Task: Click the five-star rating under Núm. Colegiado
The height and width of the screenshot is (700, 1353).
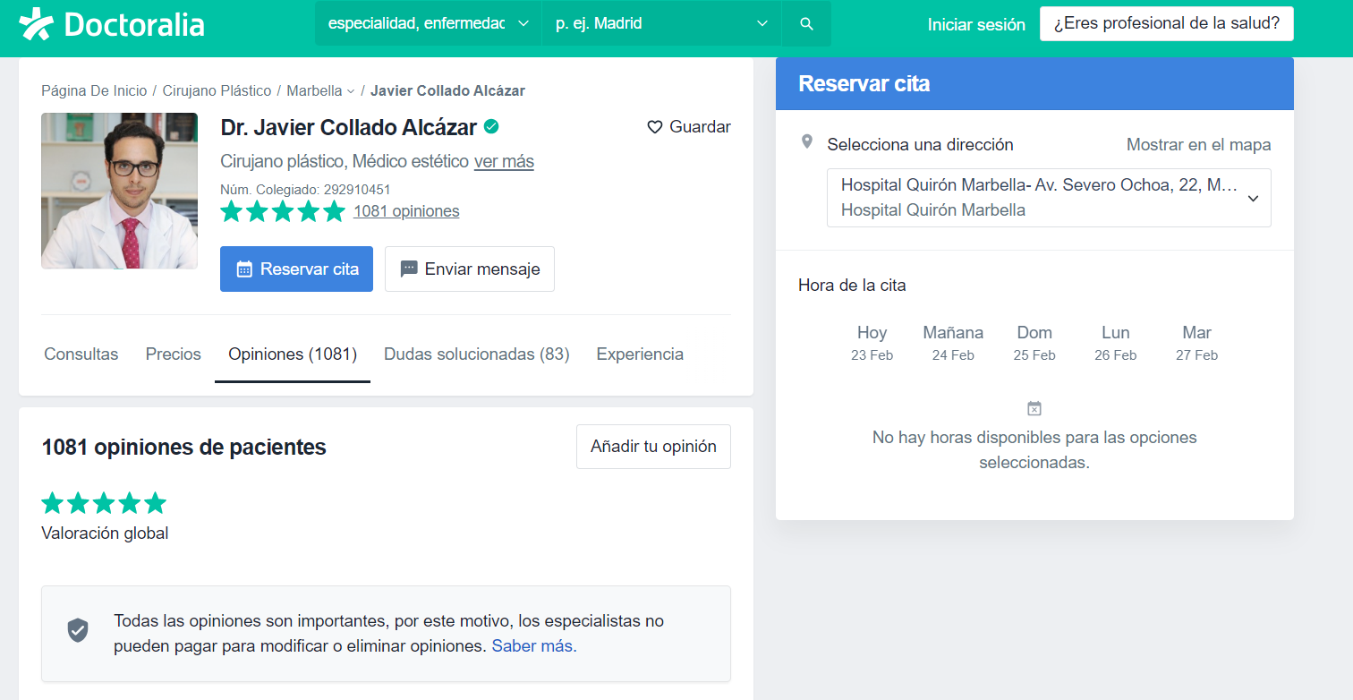Action: click(x=282, y=211)
